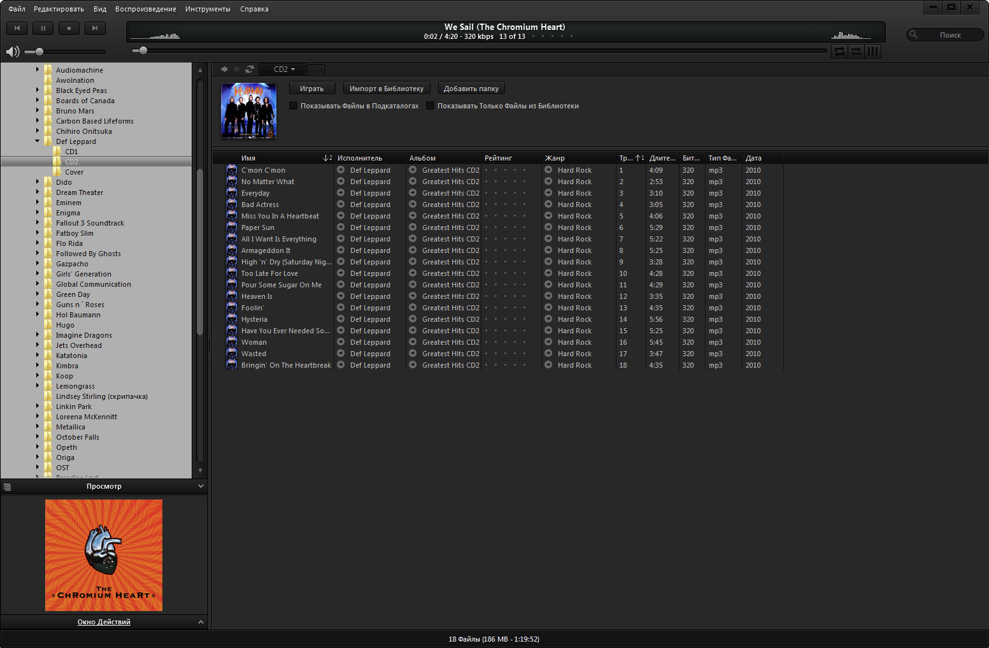This screenshot has width=989, height=648.
Task: Click album link icon in Foolin' row
Action: [x=413, y=308]
